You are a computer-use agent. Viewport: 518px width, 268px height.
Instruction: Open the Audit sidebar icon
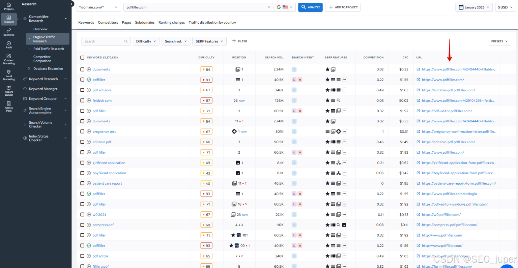pyautogui.click(x=9, y=45)
